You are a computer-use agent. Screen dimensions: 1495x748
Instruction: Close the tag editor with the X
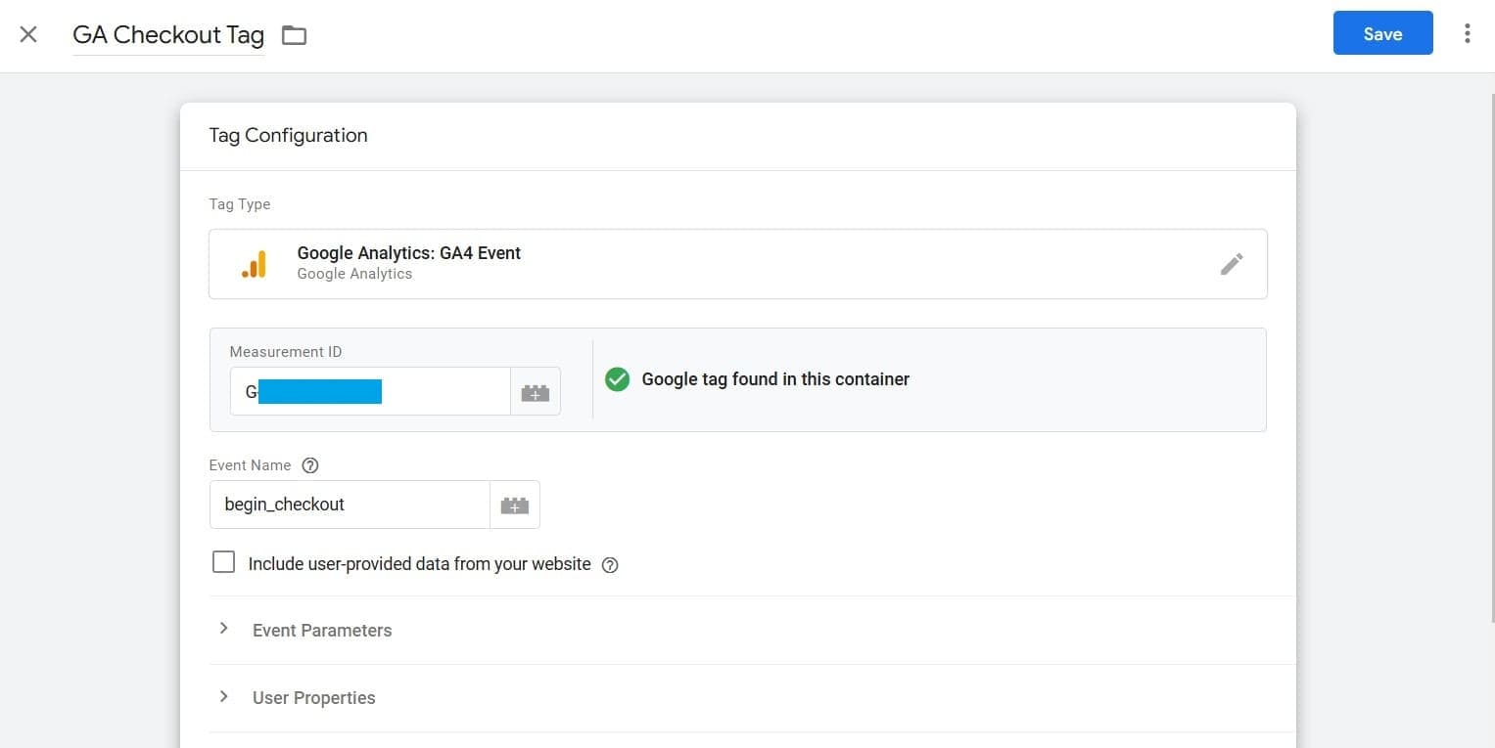(x=28, y=33)
